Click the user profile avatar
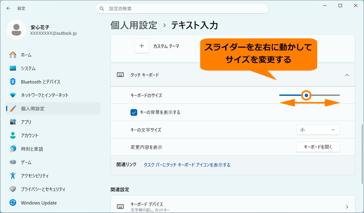Image resolution: width=364 pixels, height=213 pixels. [16, 30]
